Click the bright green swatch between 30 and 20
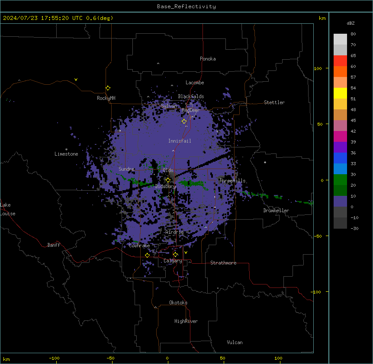The width and height of the screenshot is (373, 364). pyautogui.click(x=340, y=180)
